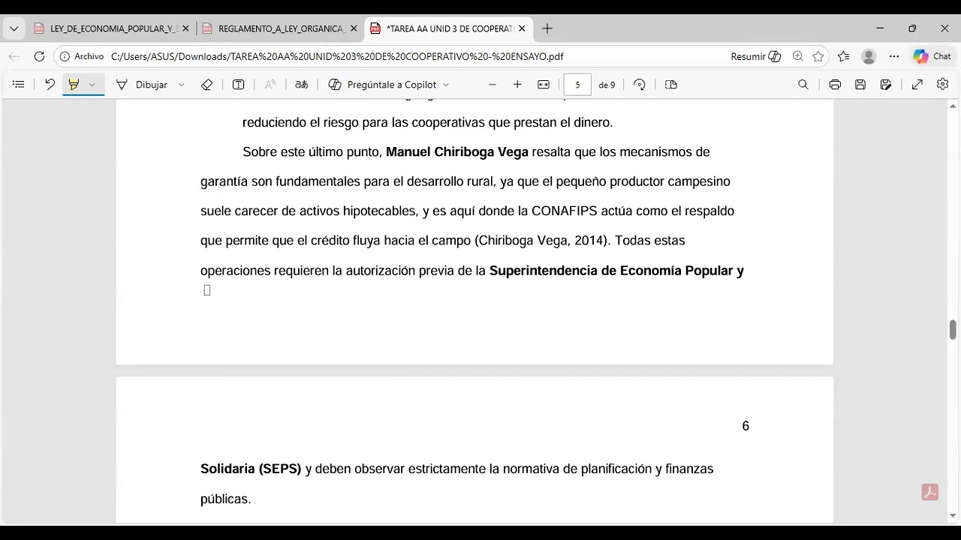Click Pregúntale a Copilot
Screen dimensions: 961x540
tap(383, 85)
